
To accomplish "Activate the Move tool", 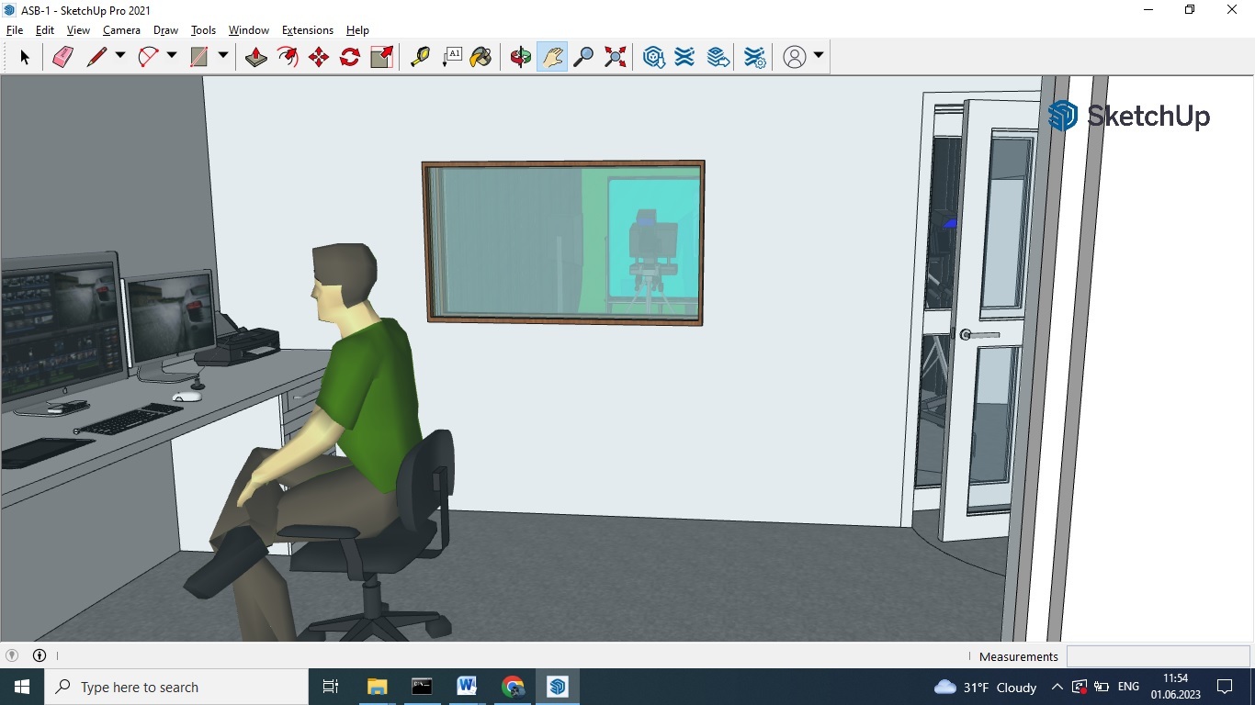I will click(x=319, y=57).
